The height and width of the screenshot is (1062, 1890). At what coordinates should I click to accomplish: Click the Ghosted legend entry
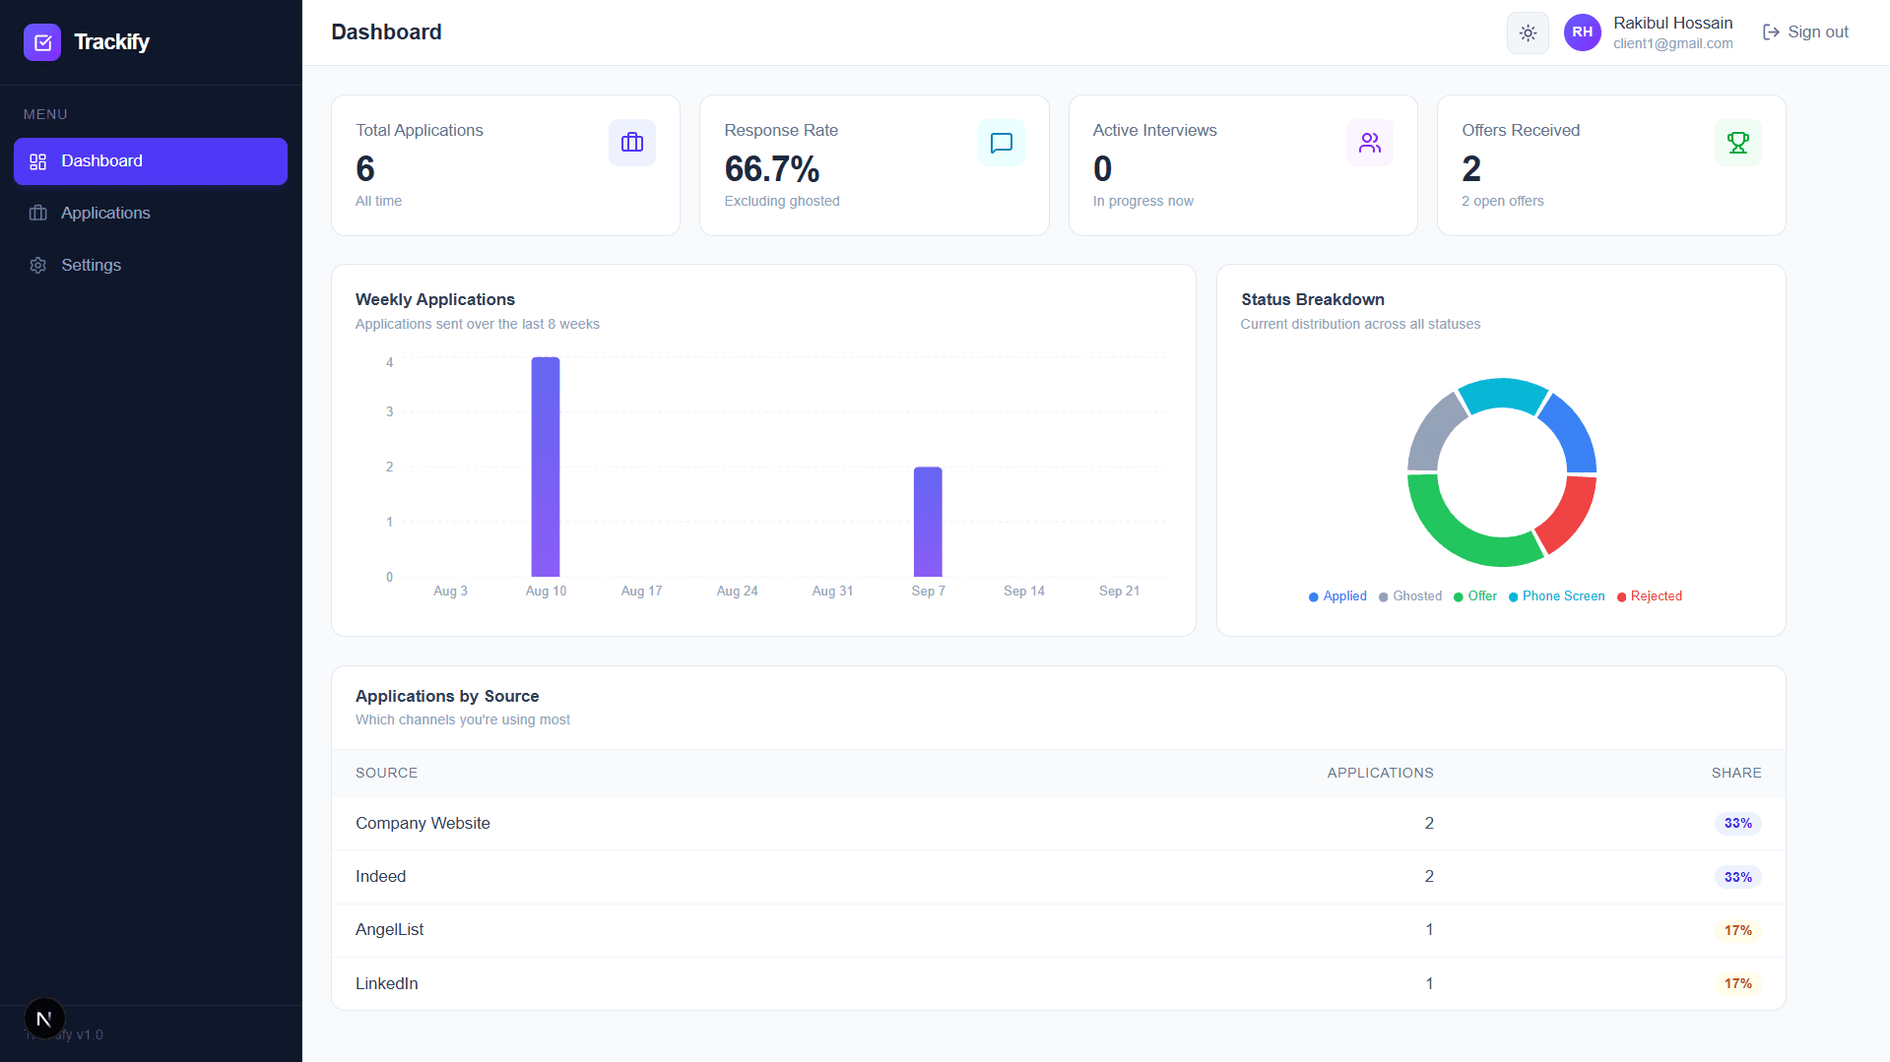tap(1410, 596)
